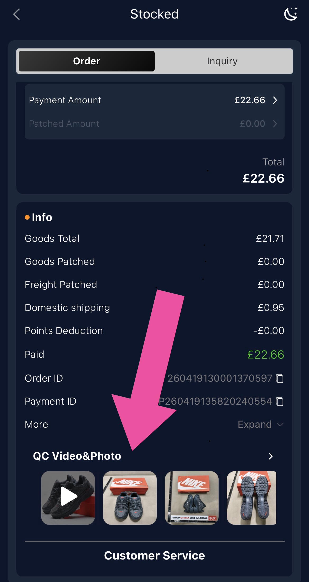Tap the Order ID number text
The width and height of the screenshot is (309, 582).
(x=220, y=378)
